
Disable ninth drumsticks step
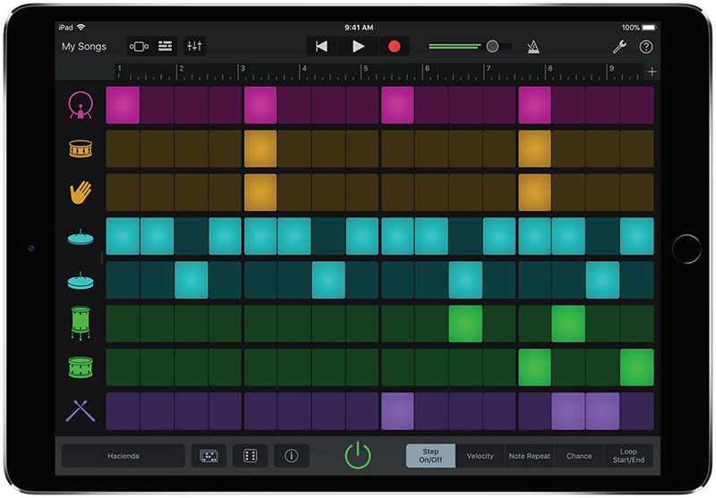pyautogui.click(x=397, y=411)
